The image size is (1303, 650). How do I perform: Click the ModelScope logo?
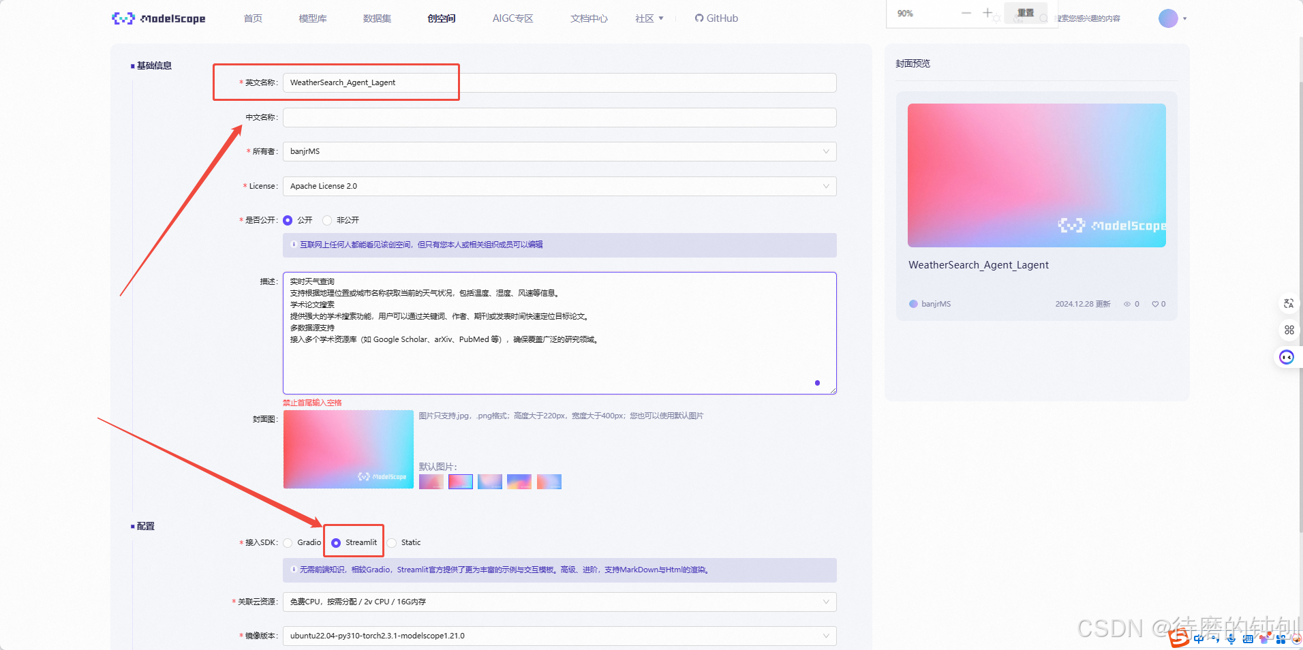(x=159, y=18)
